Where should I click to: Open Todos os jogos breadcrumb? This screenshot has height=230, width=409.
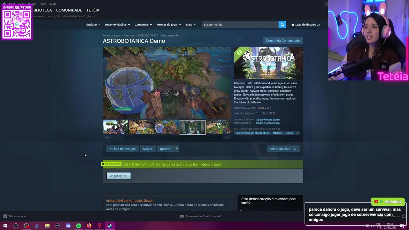(x=112, y=35)
